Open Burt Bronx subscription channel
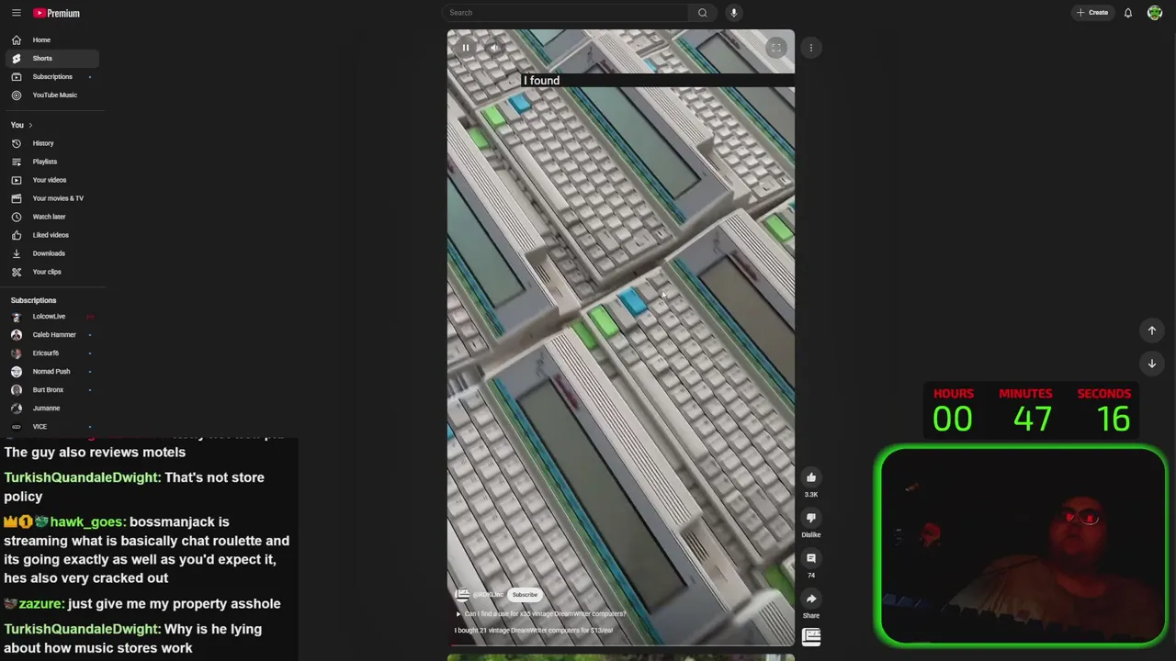Viewport: 1176px width, 661px height. click(52, 390)
